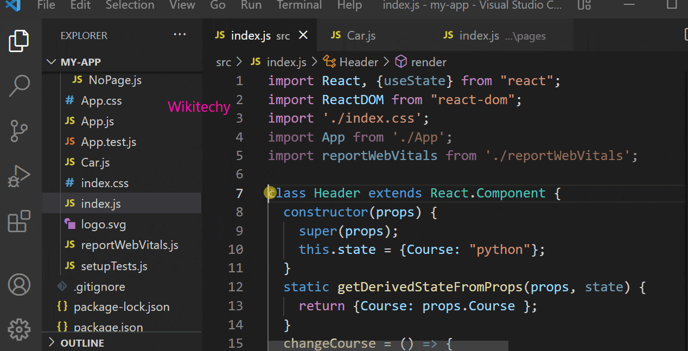The width and height of the screenshot is (688, 351).
Task: Click the Explorer more actions ellipsis
Action: click(180, 35)
